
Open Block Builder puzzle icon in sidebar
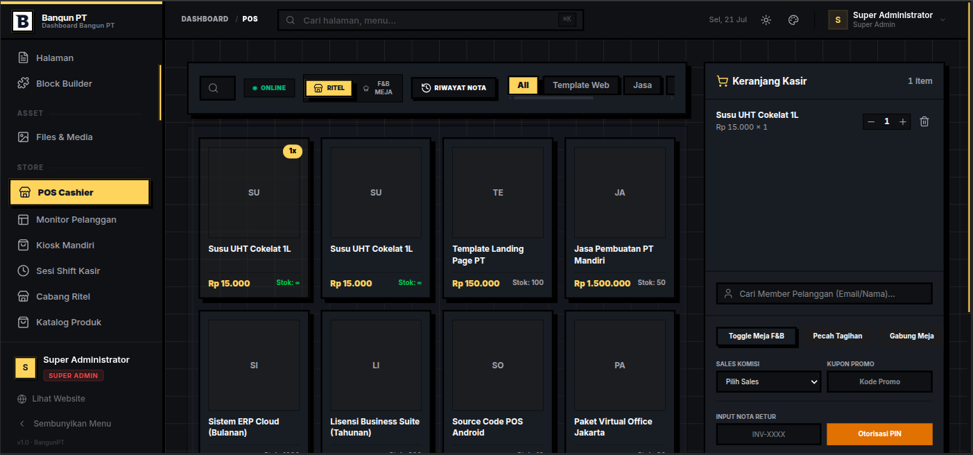(24, 84)
